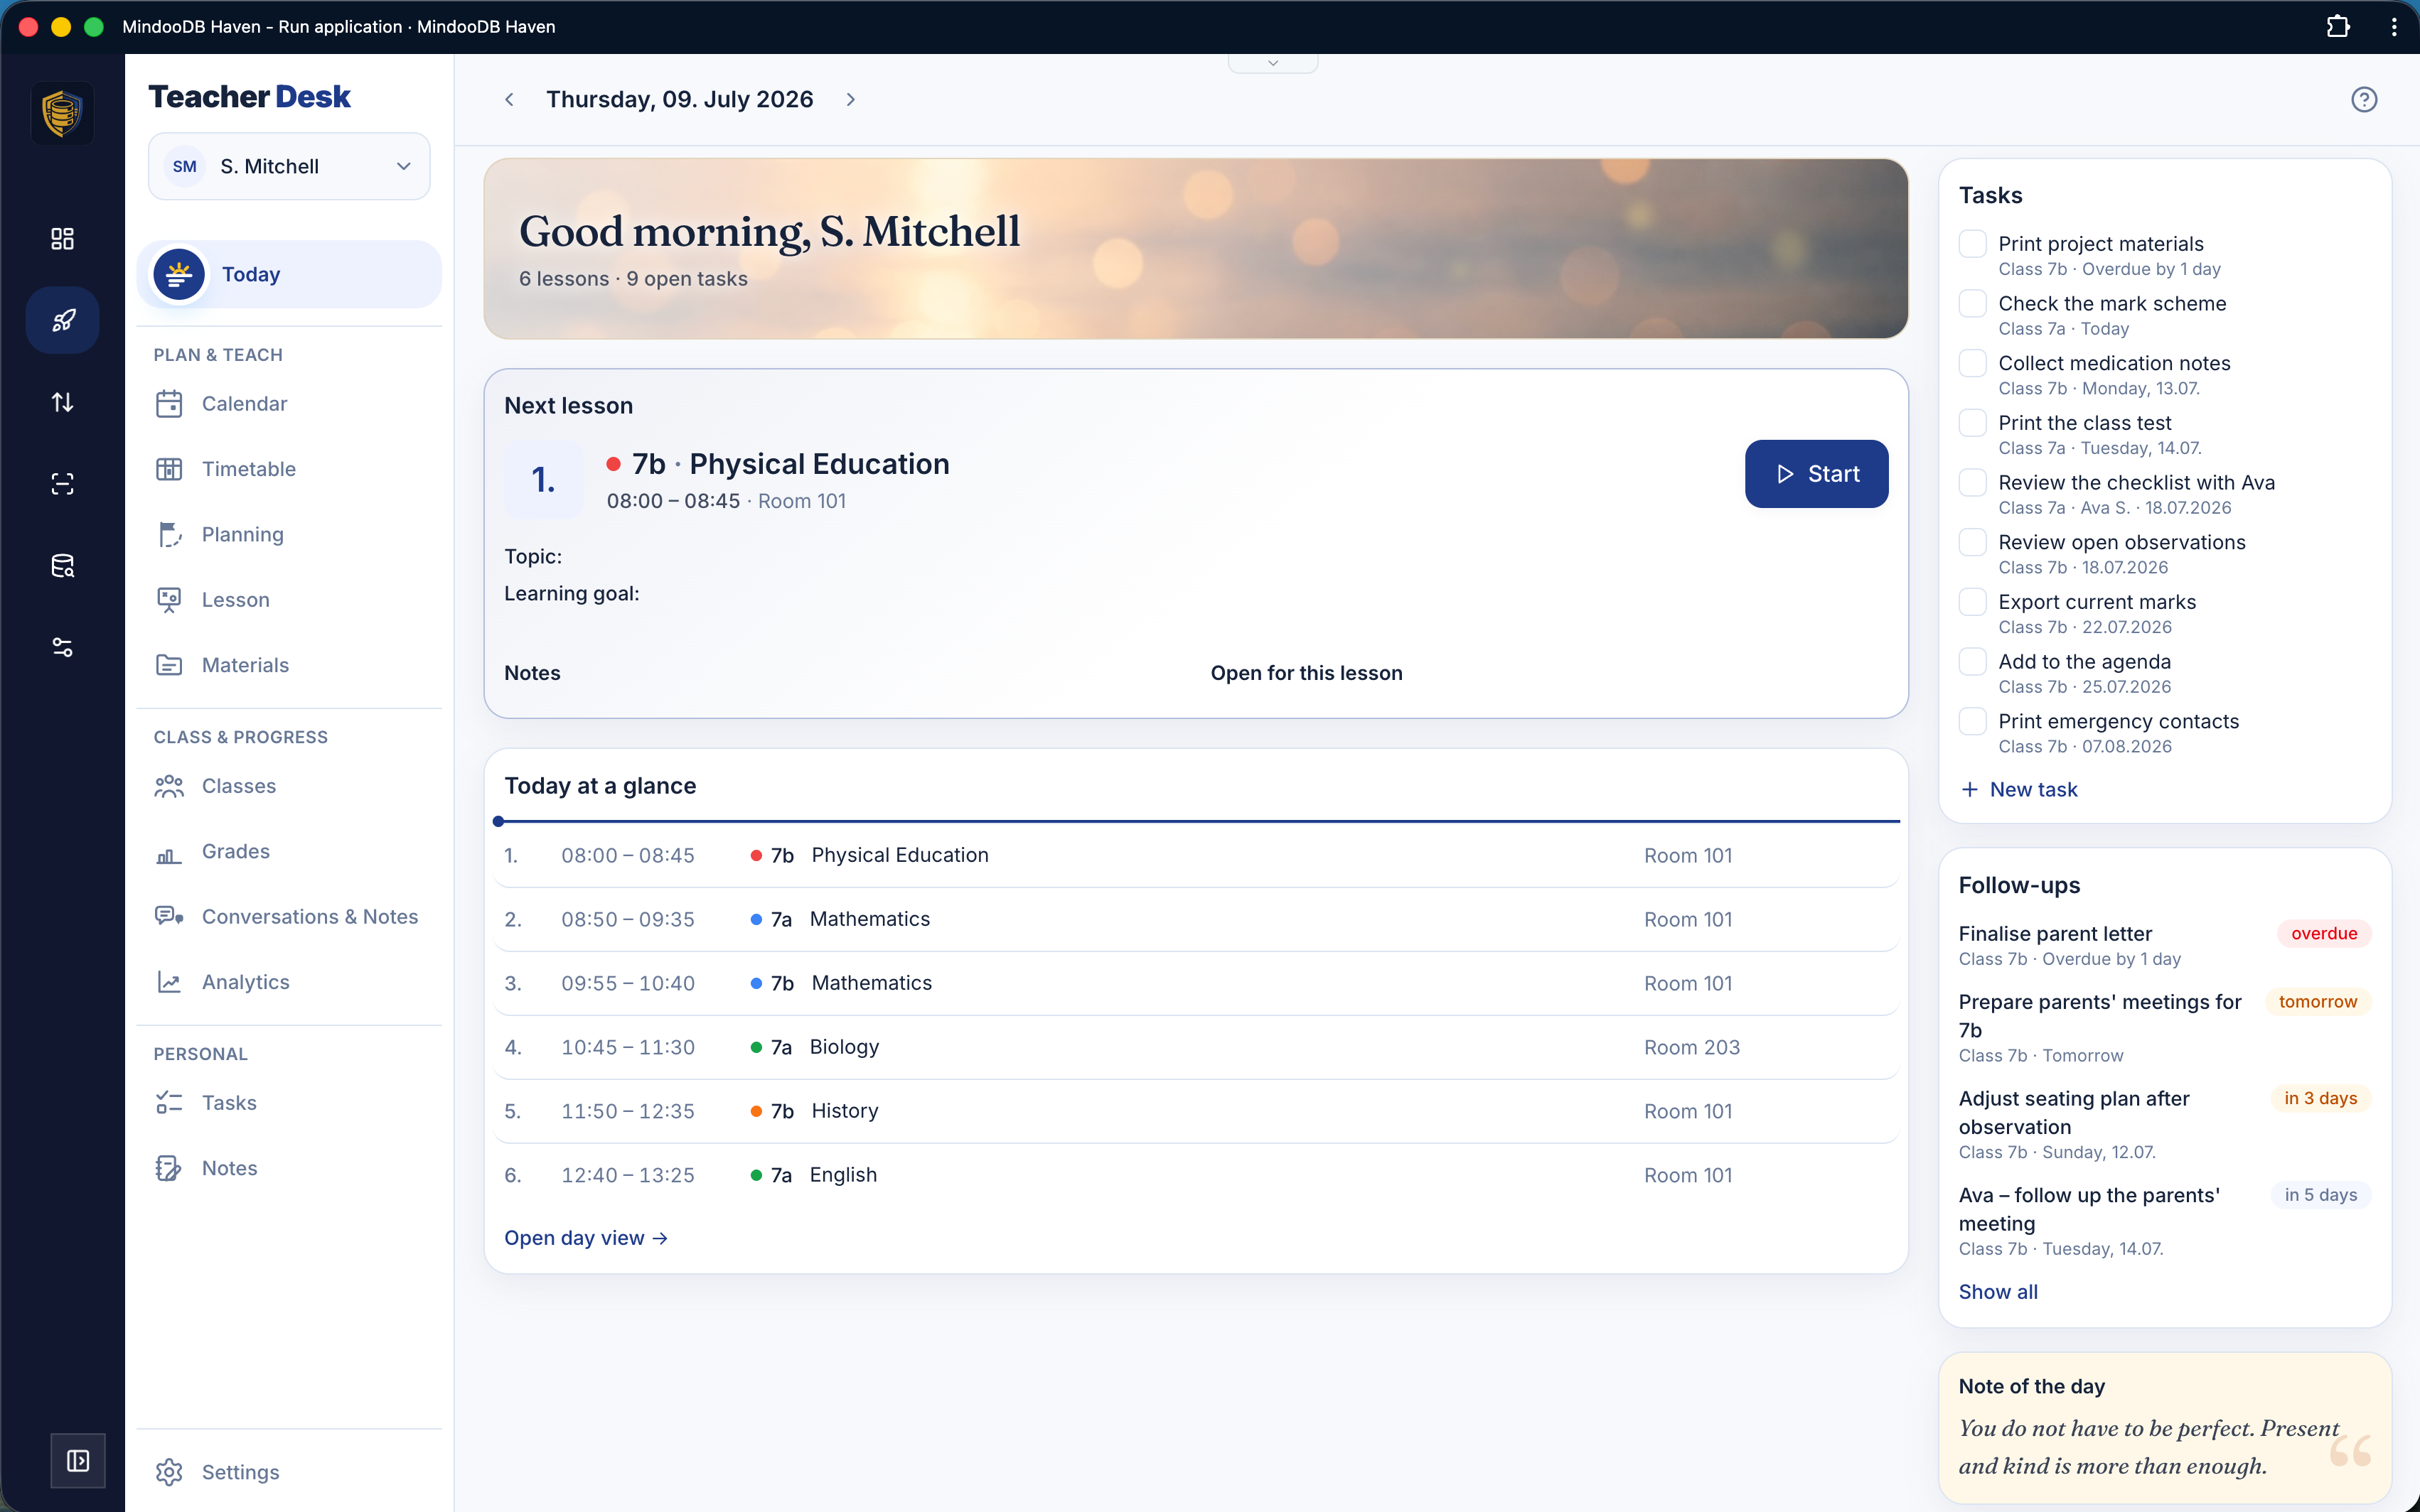Open the dashboard grid icon in rail
This screenshot has height=1512, width=2420.
coord(62,238)
